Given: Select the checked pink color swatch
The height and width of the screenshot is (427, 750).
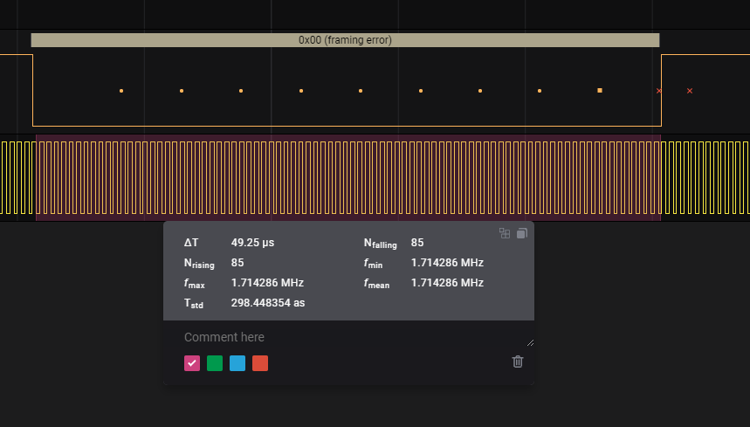Looking at the screenshot, I should [x=192, y=363].
